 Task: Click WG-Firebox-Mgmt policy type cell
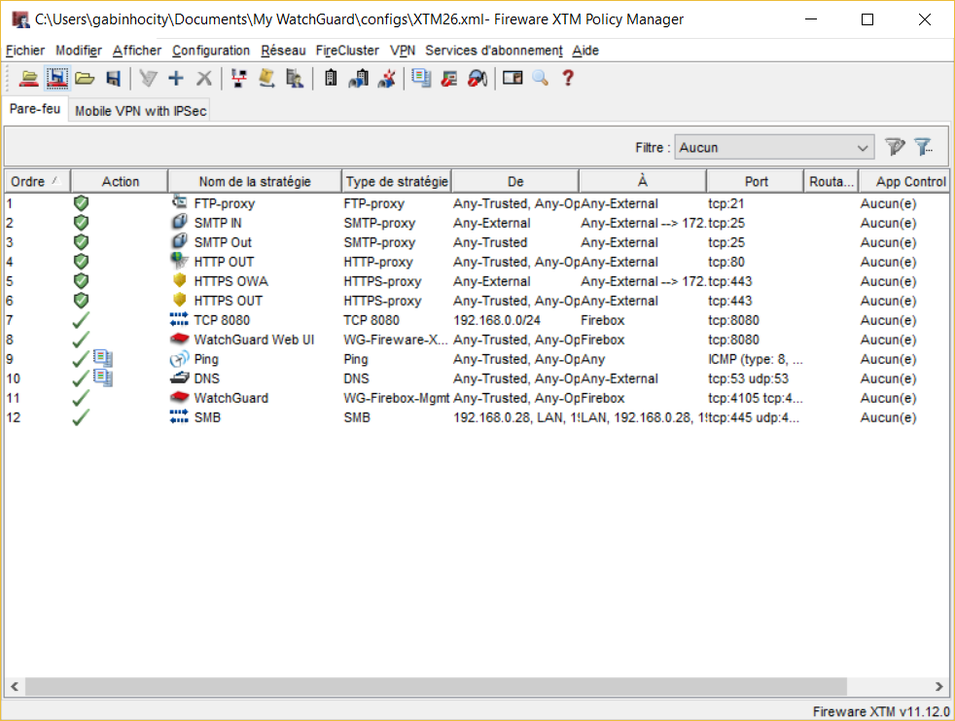tap(396, 398)
